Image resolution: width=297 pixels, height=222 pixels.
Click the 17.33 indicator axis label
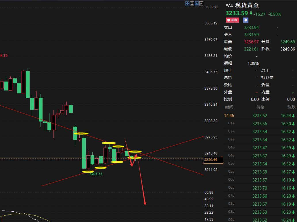pos(209,219)
